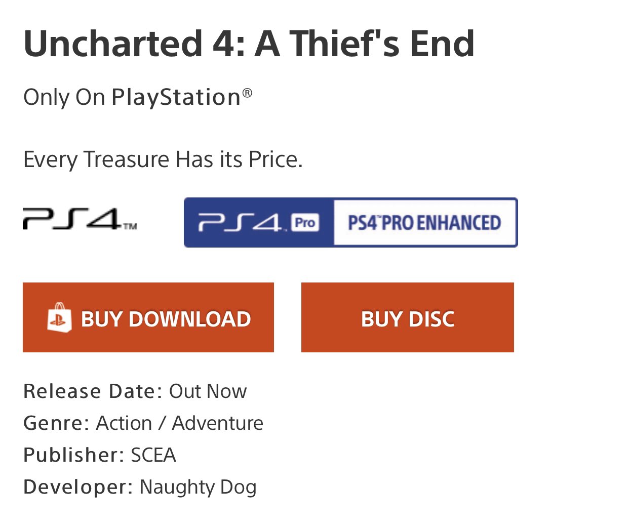Click the Developer label

tap(78, 487)
